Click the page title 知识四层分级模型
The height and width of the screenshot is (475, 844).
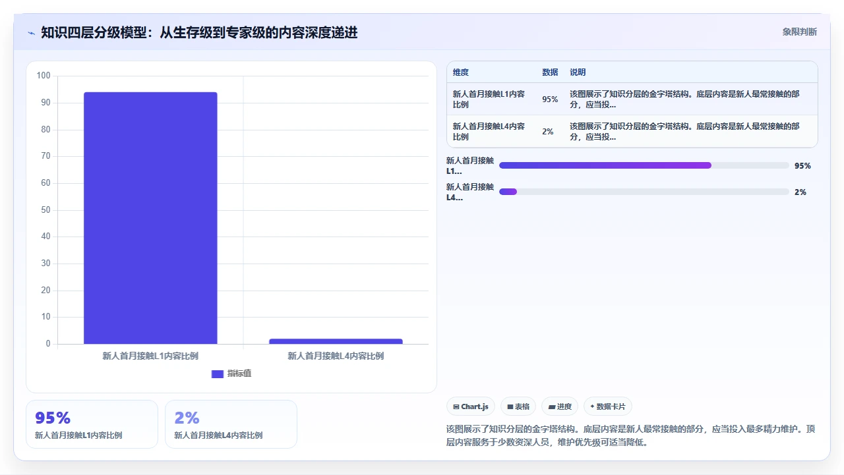point(199,32)
